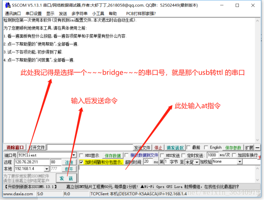Click the receive window scroll-down arrow
The height and width of the screenshot is (200, 264).
click(258, 140)
